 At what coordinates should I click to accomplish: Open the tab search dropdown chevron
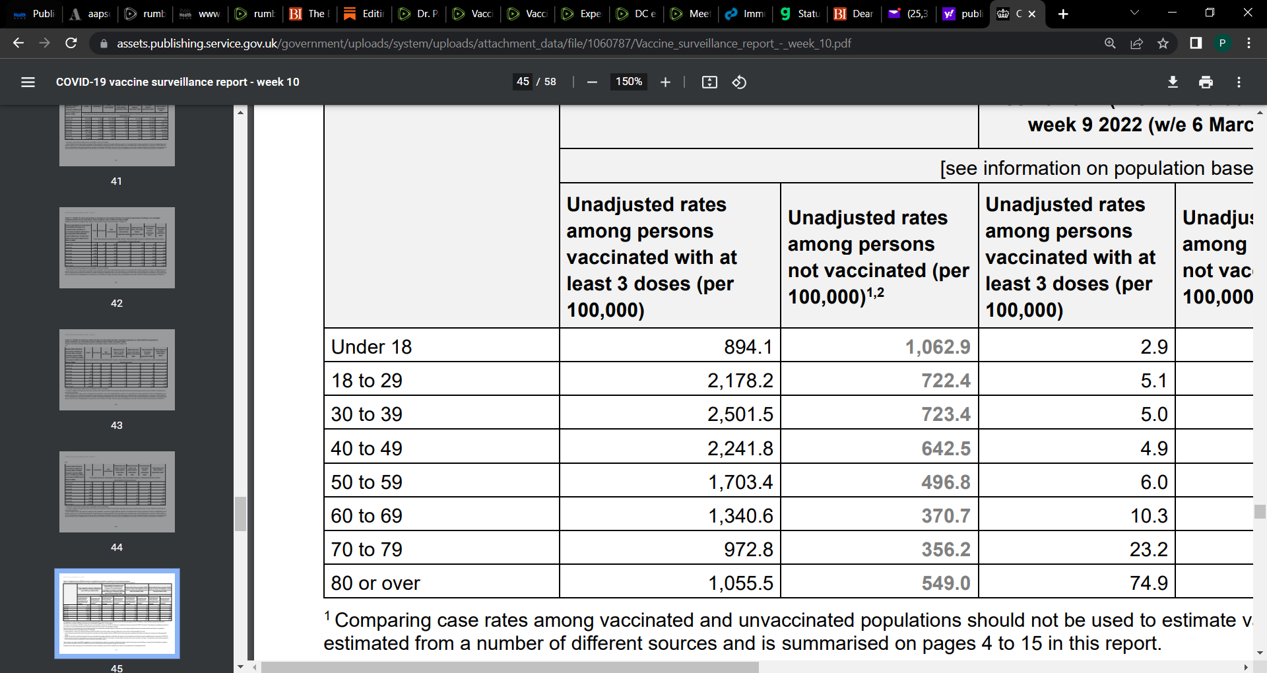1134,13
